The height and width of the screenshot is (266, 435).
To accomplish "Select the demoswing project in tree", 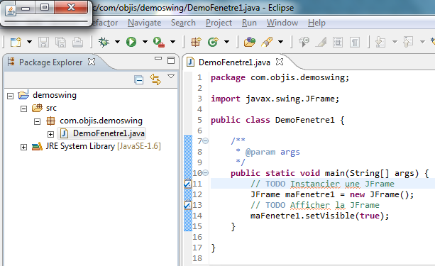I will tap(55, 95).
